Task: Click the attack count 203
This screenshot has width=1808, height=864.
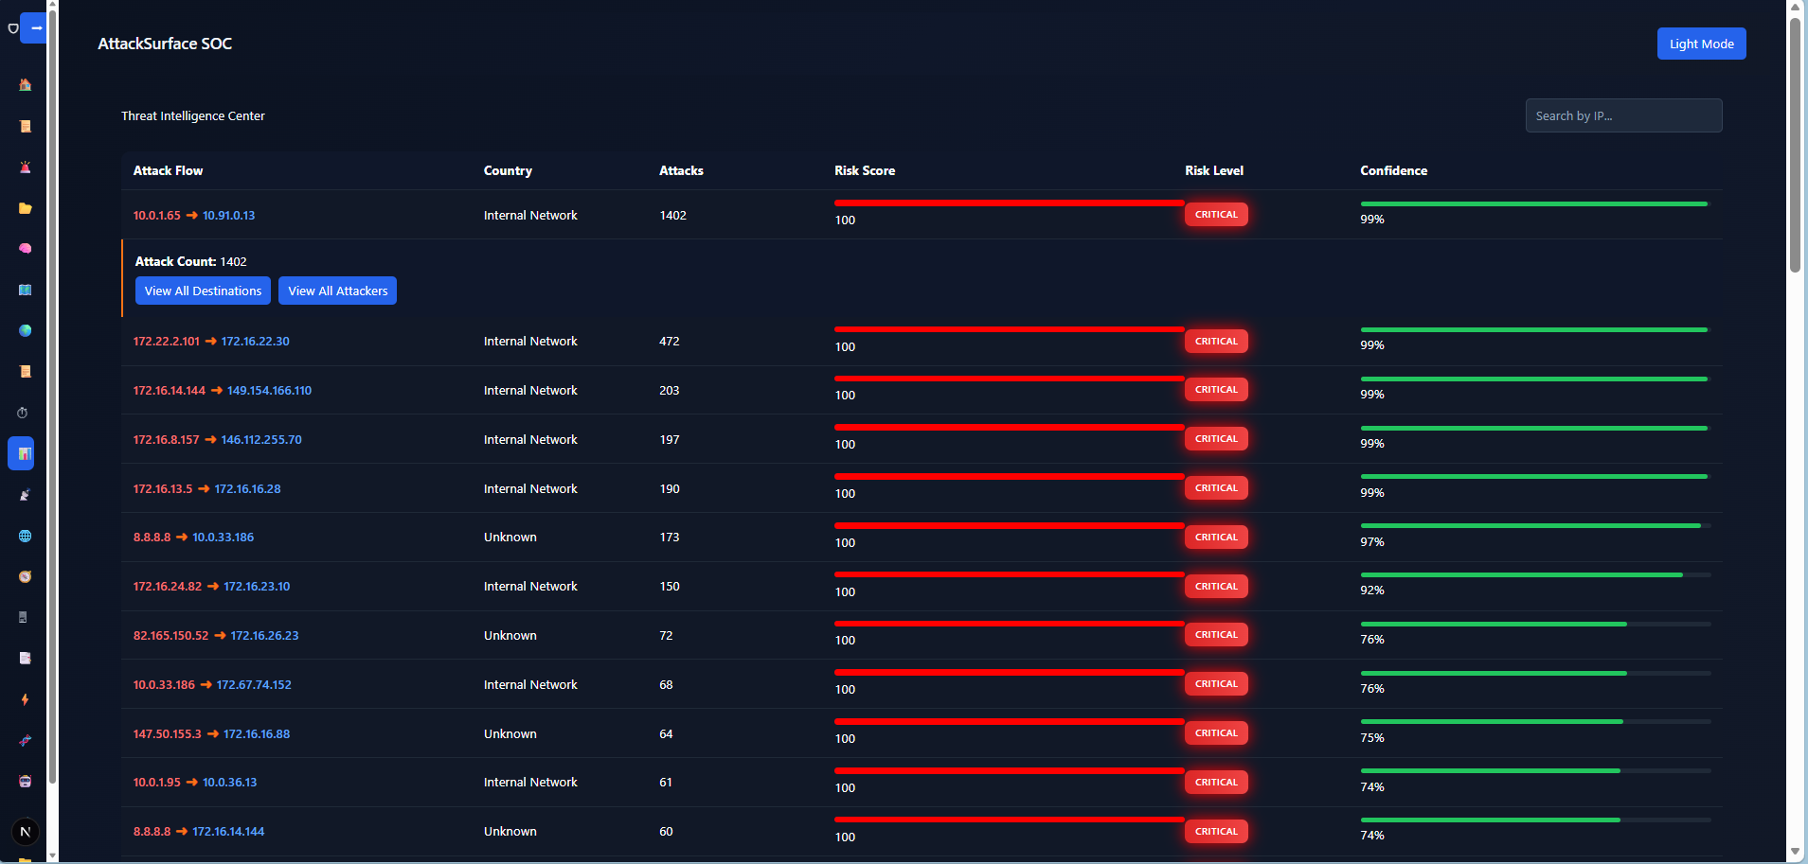Action: tap(669, 391)
